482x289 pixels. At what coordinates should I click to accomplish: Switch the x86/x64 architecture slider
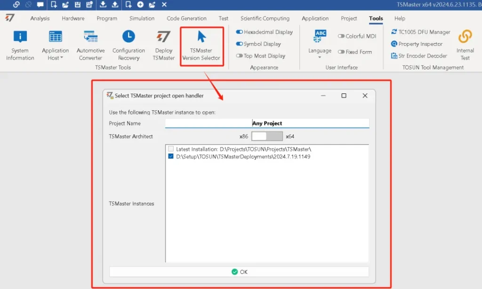(267, 137)
